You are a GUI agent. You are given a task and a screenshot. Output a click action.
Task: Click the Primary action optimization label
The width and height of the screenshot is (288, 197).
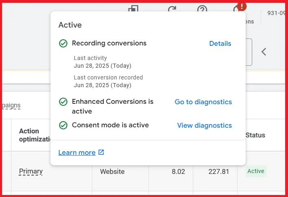31,171
